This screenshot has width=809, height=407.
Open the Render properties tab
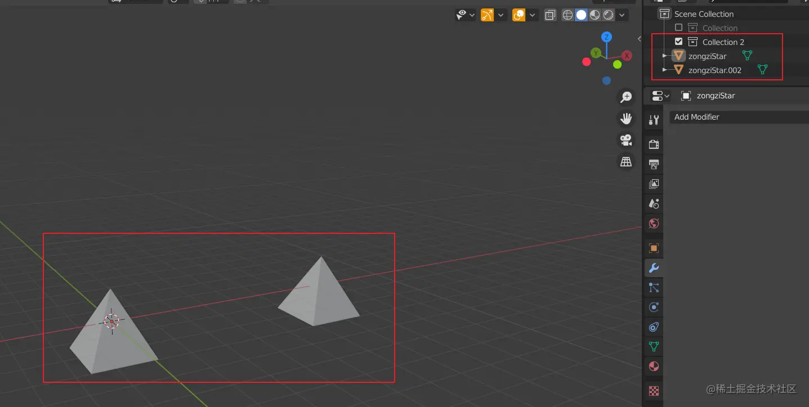(654, 144)
